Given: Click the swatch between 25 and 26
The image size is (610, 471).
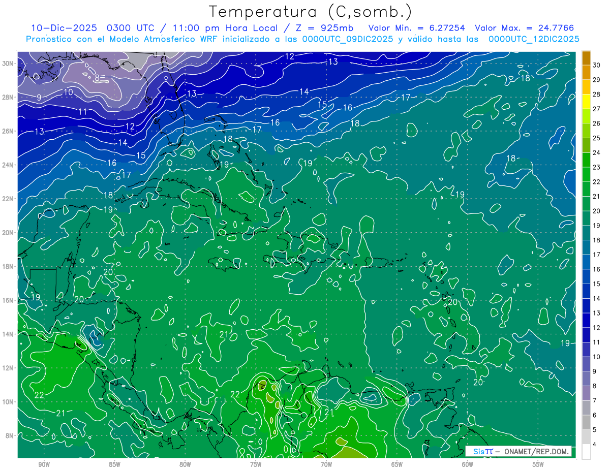Looking at the screenshot, I should [x=586, y=131].
